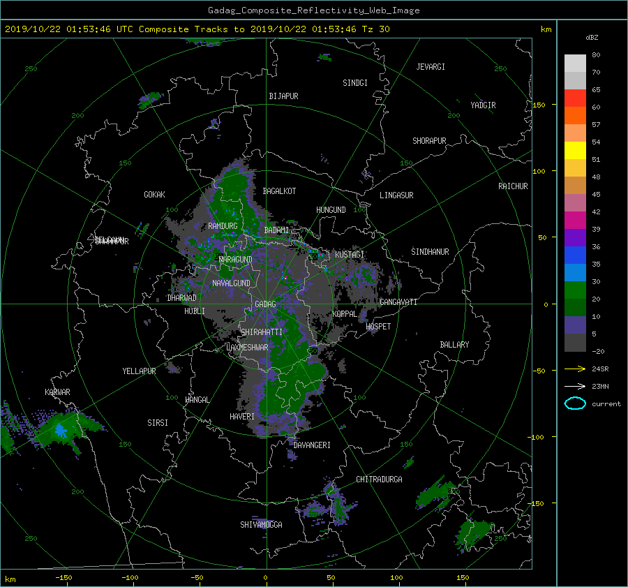Click the 'LINGASUR' city label
This screenshot has width=628, height=587.
click(x=396, y=195)
